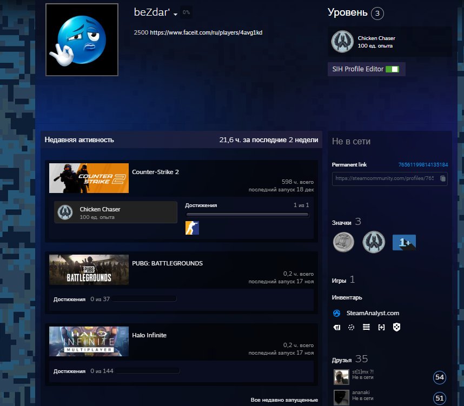464x406 pixels.
Task: Open the Значки badges section
Action: [x=341, y=222]
